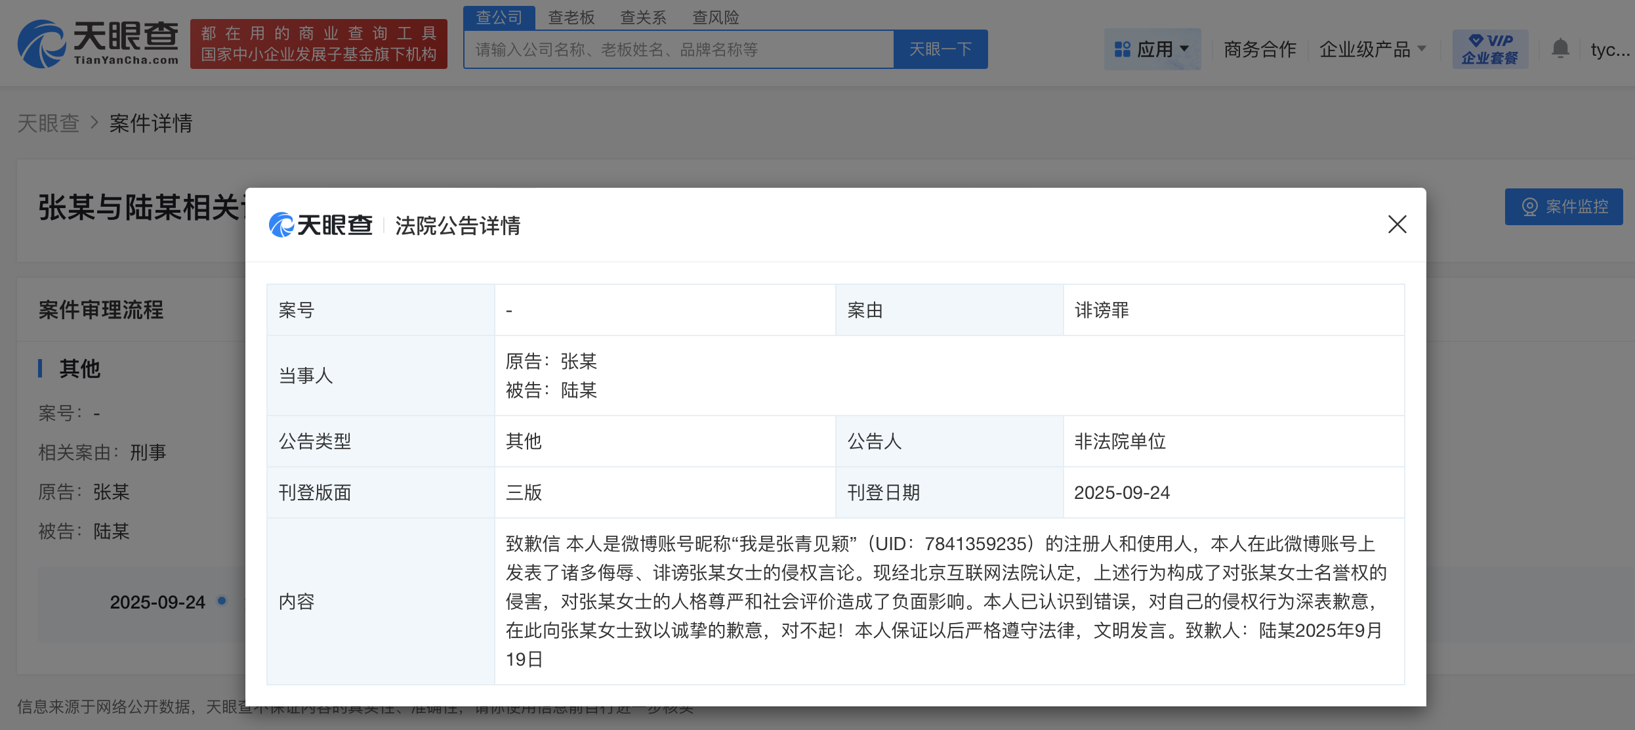Click the red 国家中小企业发展子基金 banner
Screen dimensions: 1635x730
[x=319, y=44]
